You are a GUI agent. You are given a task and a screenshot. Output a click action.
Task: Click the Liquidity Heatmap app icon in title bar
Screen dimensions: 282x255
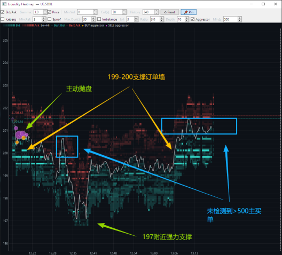pyautogui.click(x=4, y=4)
